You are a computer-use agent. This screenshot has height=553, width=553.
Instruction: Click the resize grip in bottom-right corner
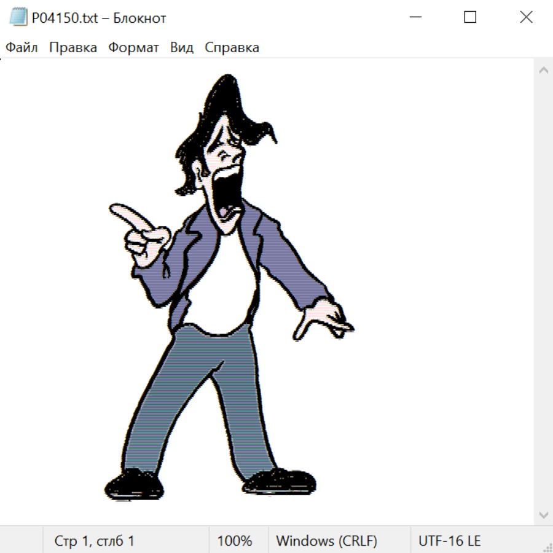pyautogui.click(x=547, y=547)
